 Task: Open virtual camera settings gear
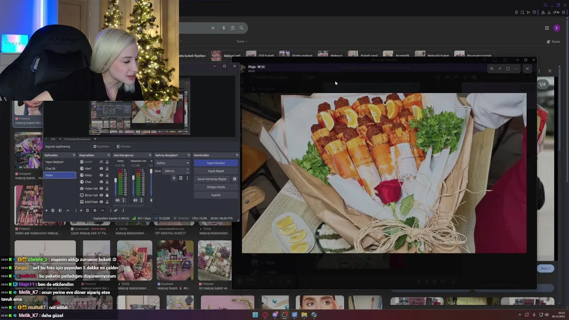point(235,179)
